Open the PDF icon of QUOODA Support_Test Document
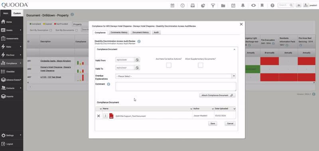This screenshot has width=319, height=151. [111, 116]
